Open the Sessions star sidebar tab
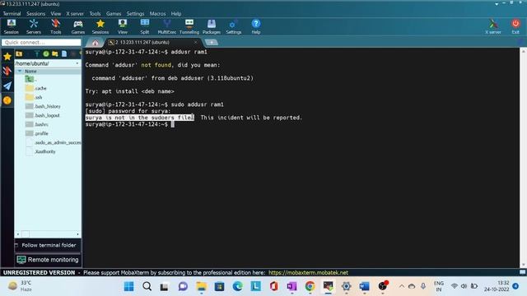527x296 pixels. [x=7, y=57]
